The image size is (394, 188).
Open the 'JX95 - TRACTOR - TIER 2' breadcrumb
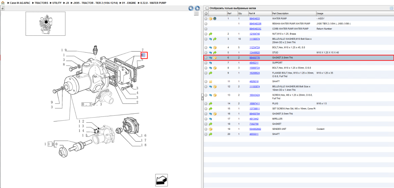coord(95,3)
